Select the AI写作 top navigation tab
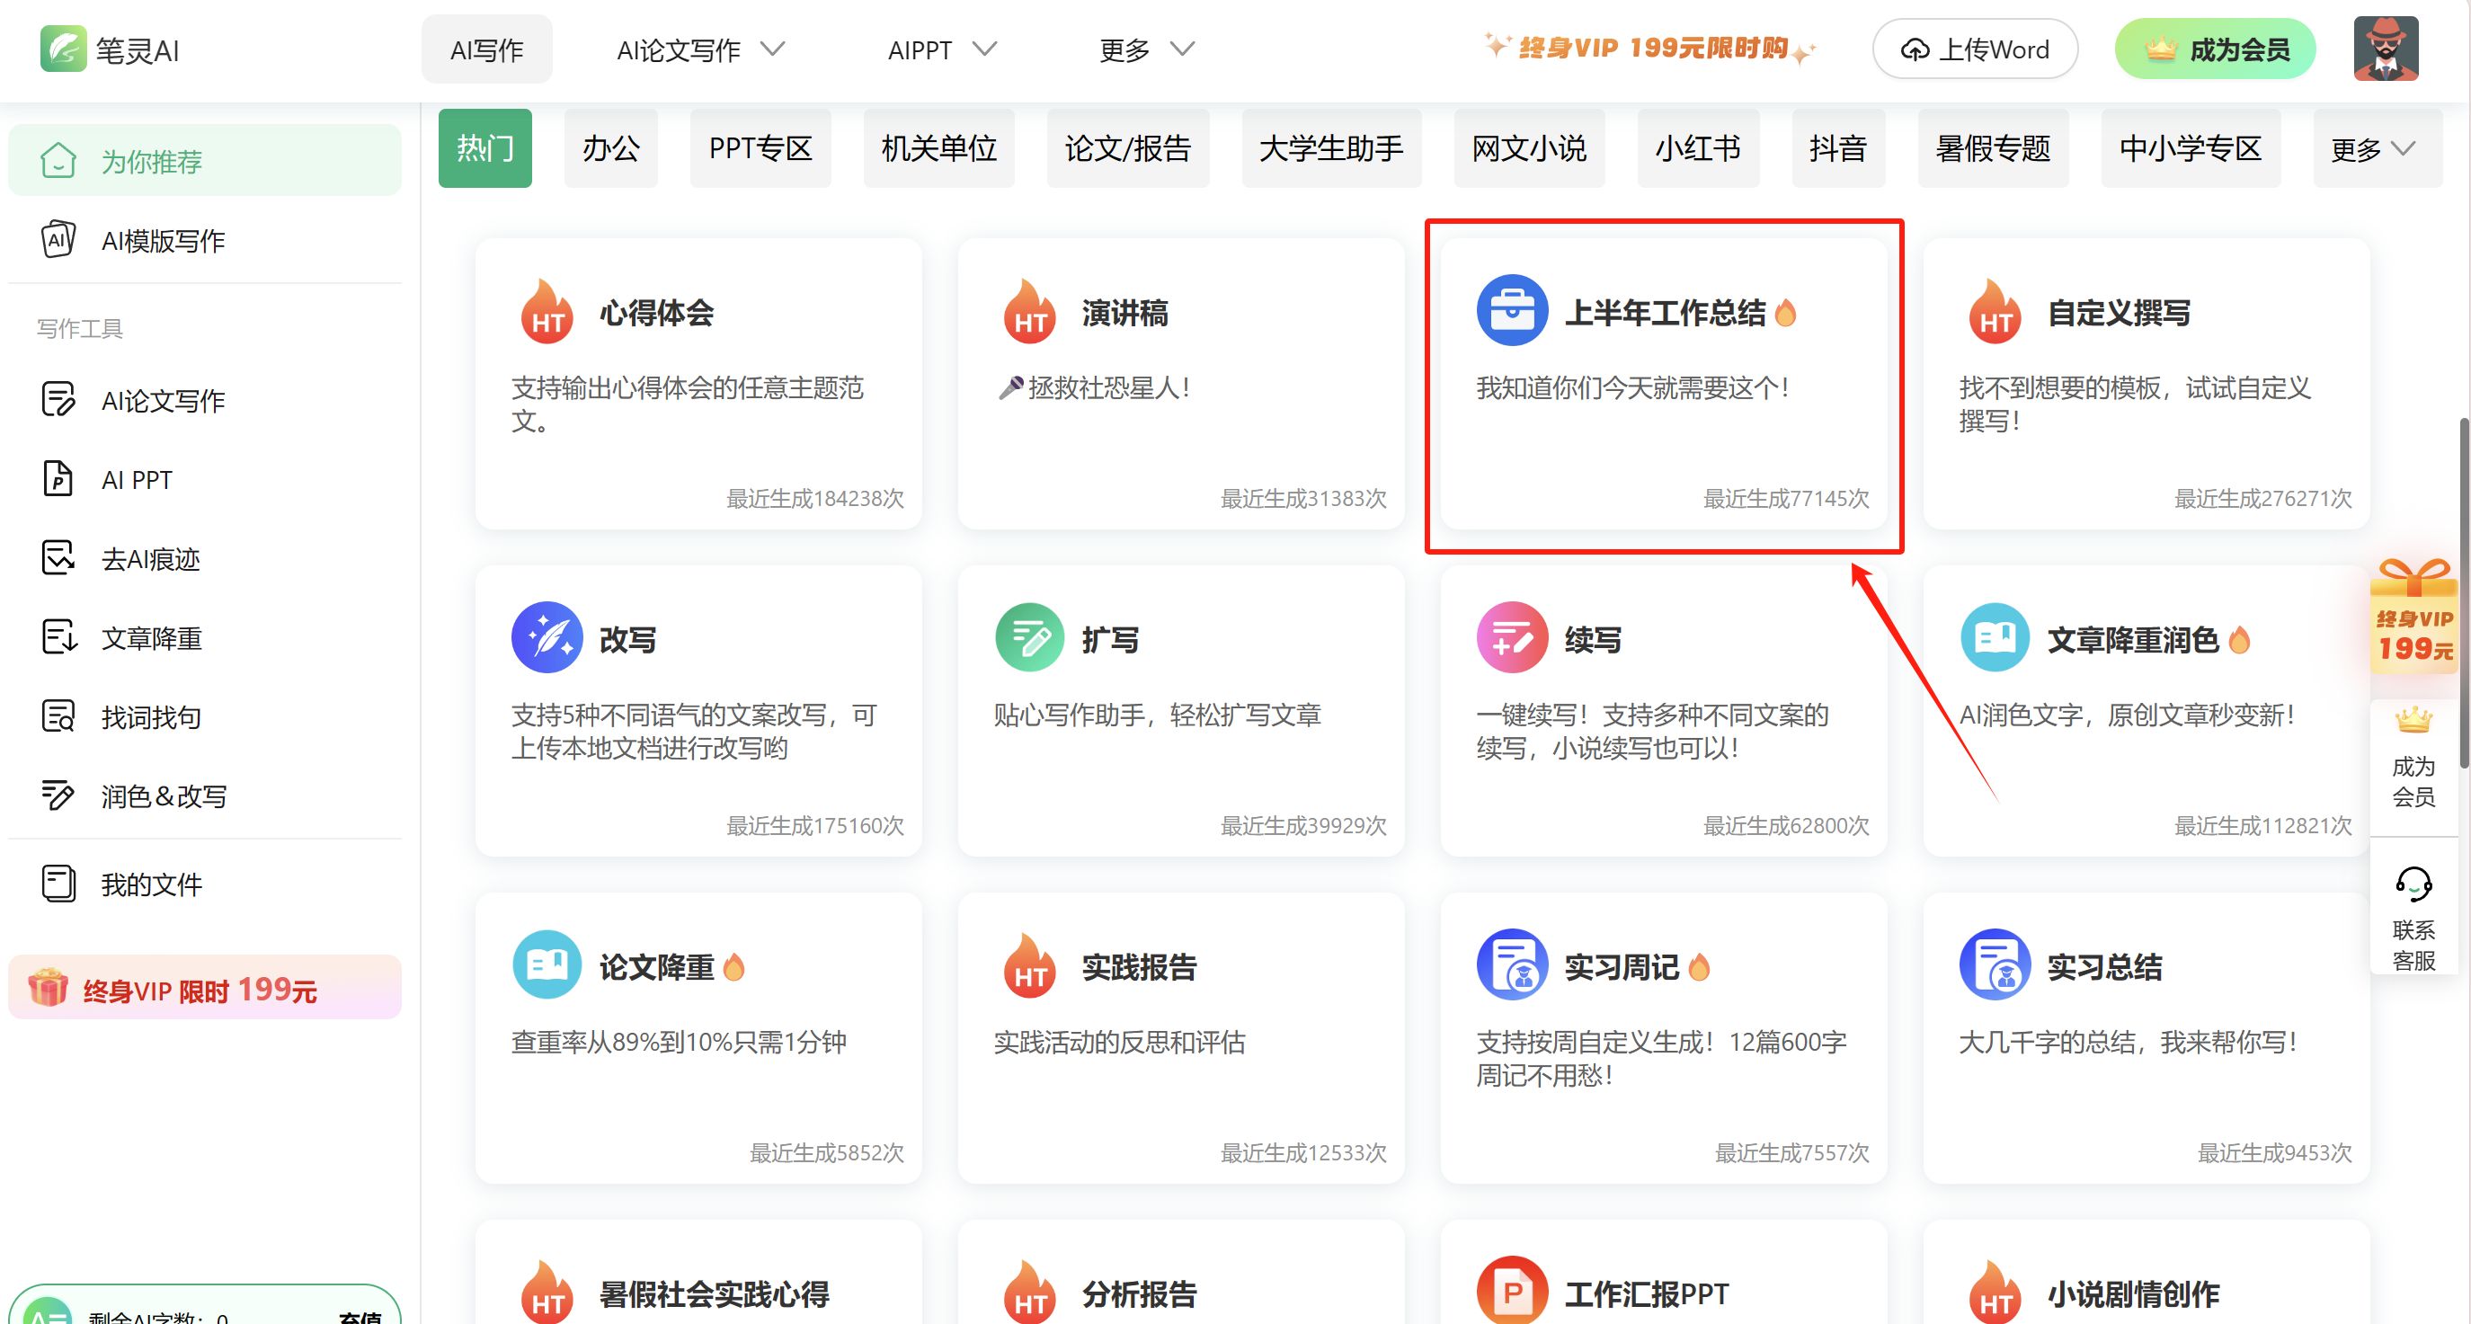 [486, 49]
